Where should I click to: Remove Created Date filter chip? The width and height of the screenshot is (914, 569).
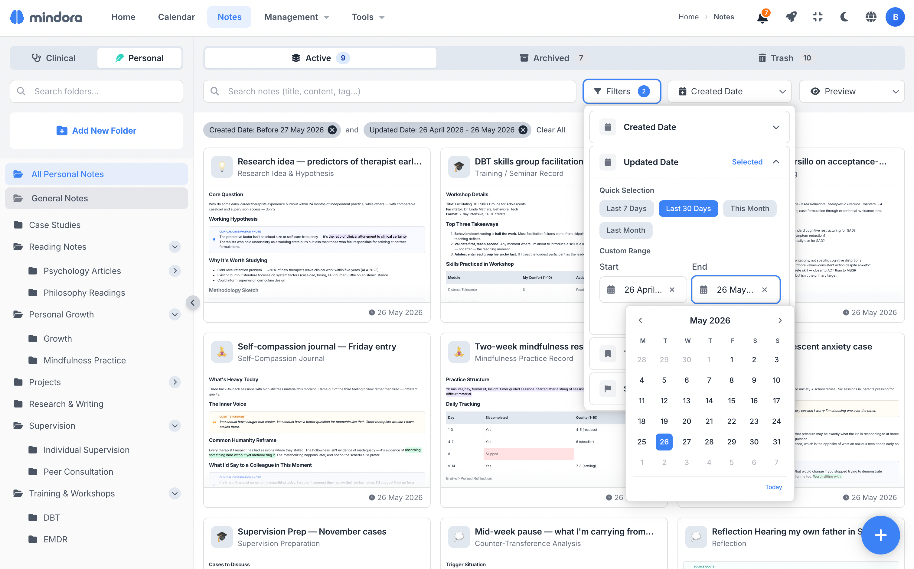click(x=332, y=130)
